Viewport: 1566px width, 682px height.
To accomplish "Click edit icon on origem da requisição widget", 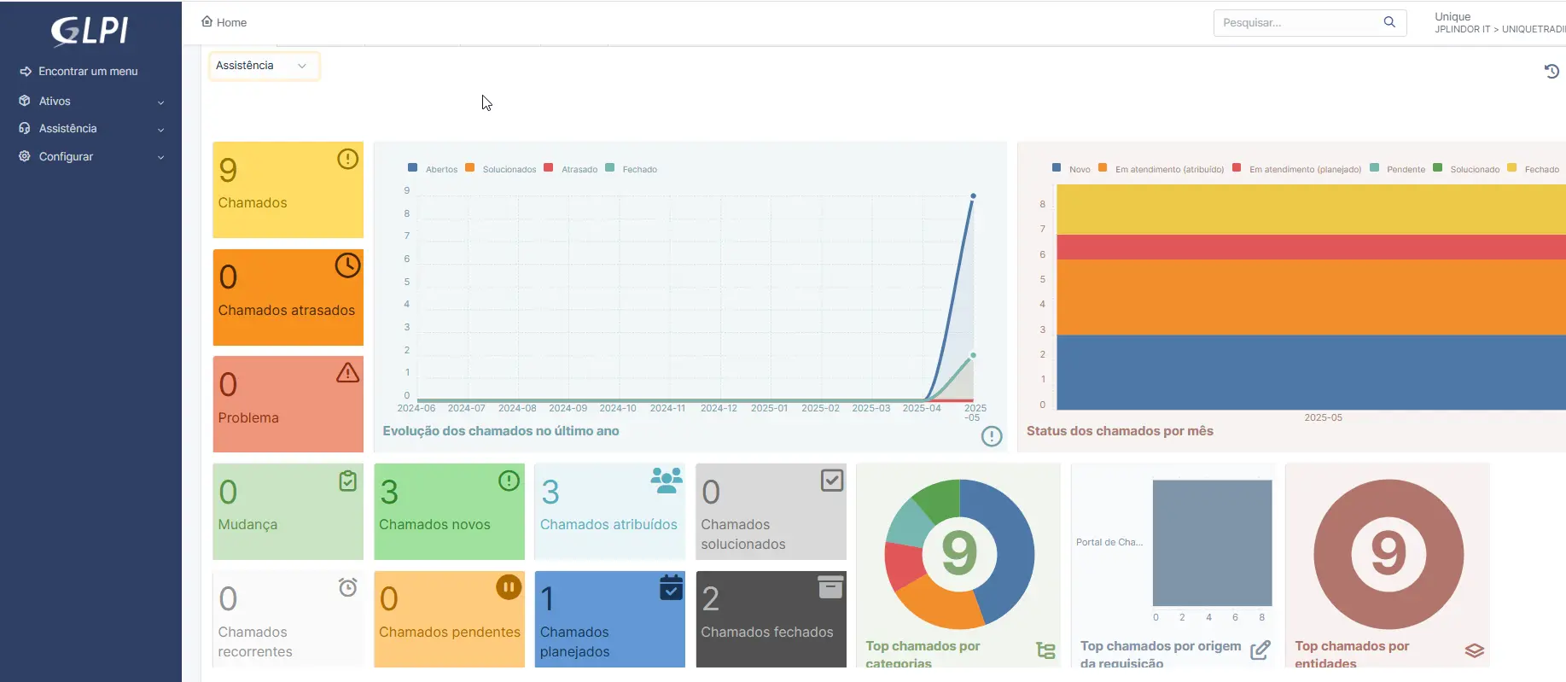I will pos(1260,650).
